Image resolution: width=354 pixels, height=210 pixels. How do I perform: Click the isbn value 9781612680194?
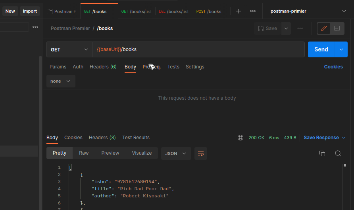[x=136, y=182]
